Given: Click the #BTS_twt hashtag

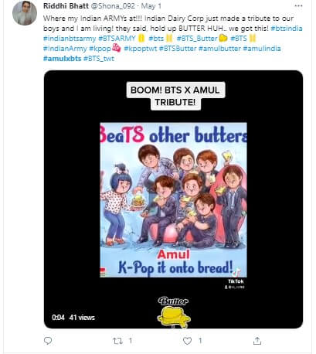Looking at the screenshot, I should pos(99,59).
